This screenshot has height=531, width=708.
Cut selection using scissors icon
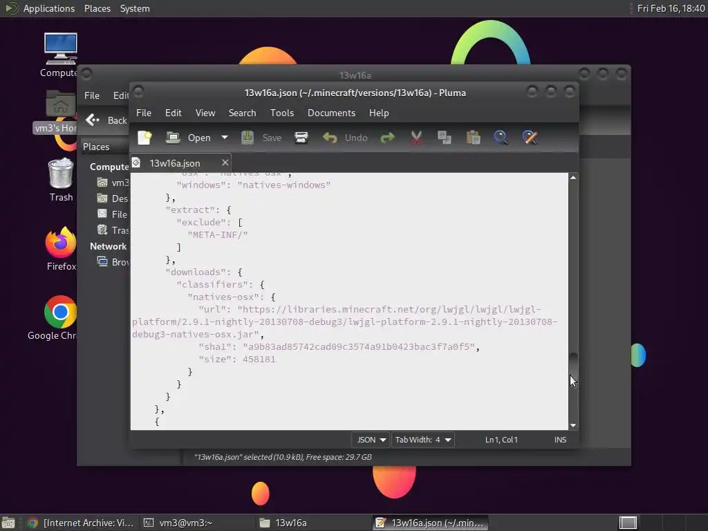pyautogui.click(x=416, y=138)
